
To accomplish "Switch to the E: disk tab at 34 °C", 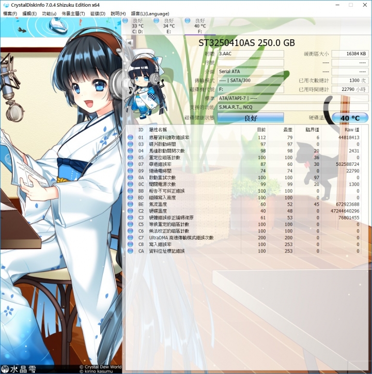I will coord(169,26).
